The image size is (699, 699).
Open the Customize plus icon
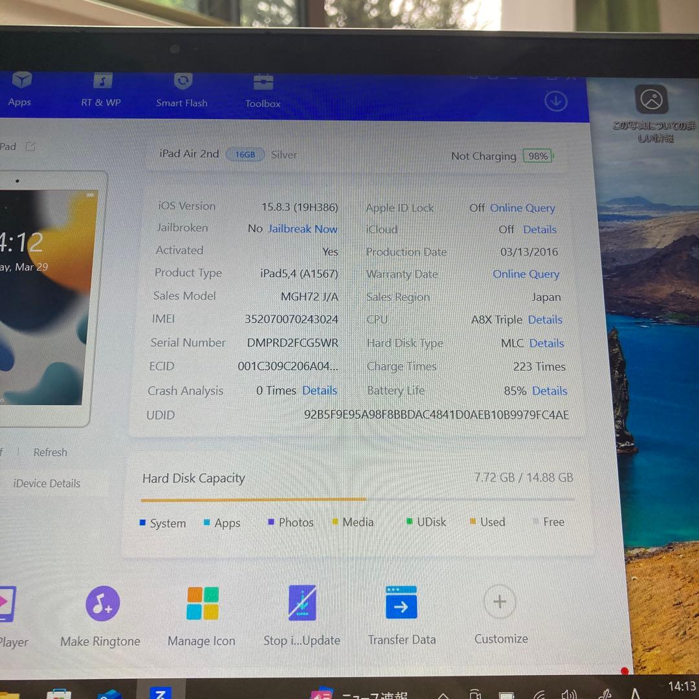click(500, 603)
